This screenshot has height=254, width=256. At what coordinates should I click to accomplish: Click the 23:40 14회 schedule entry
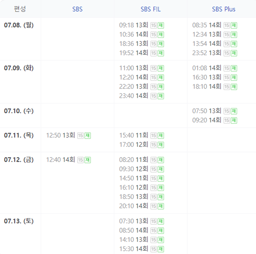[133, 96]
